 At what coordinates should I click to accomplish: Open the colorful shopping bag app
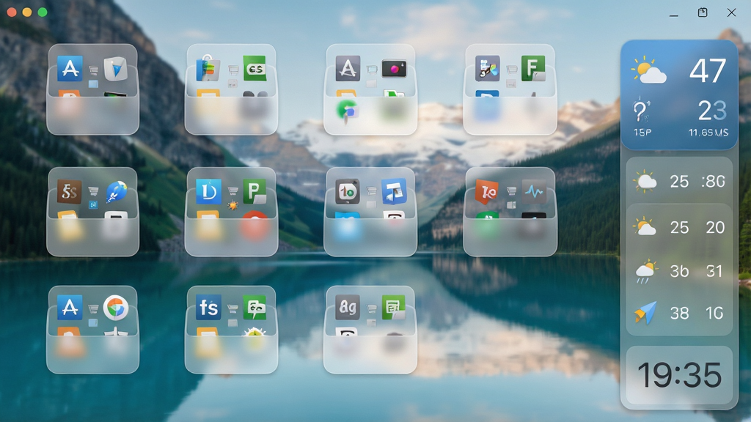[208, 68]
